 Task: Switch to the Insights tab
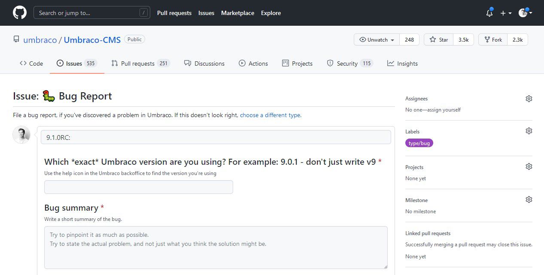pos(402,63)
